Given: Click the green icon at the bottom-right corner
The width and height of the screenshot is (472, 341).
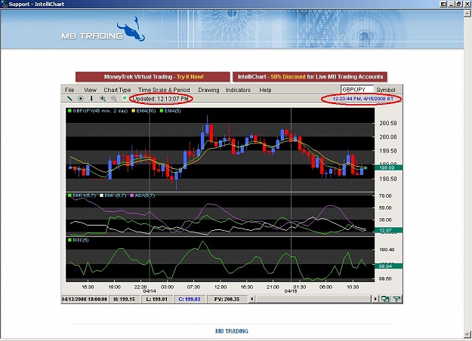Looking at the screenshot, I should [x=396, y=299].
